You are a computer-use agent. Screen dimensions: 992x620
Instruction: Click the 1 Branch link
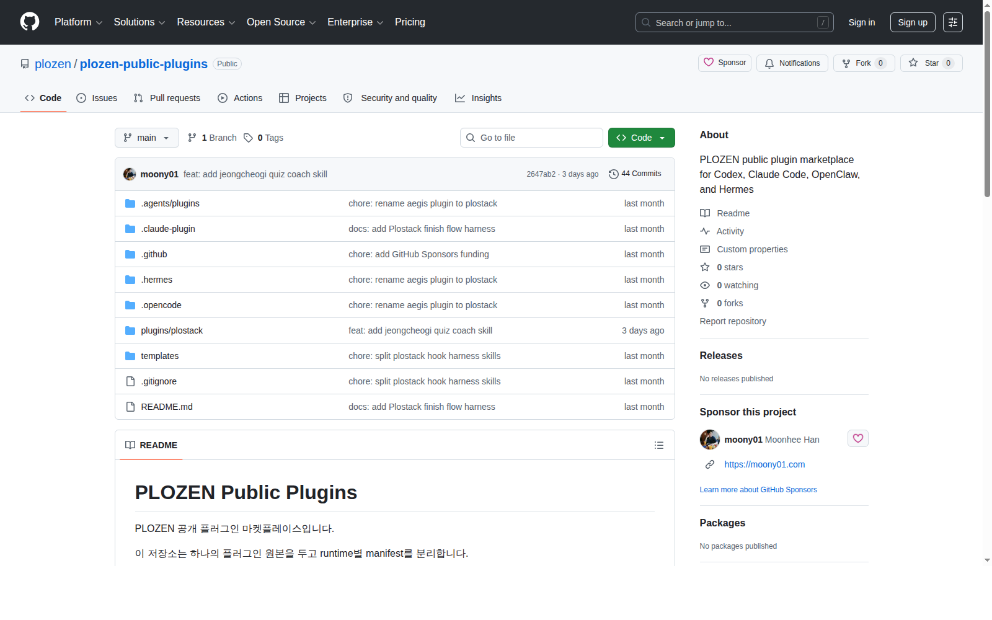click(x=213, y=138)
